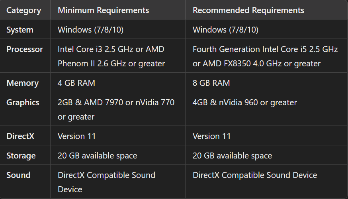
Task: Select the 8 GB RAM cell
Action: point(211,83)
